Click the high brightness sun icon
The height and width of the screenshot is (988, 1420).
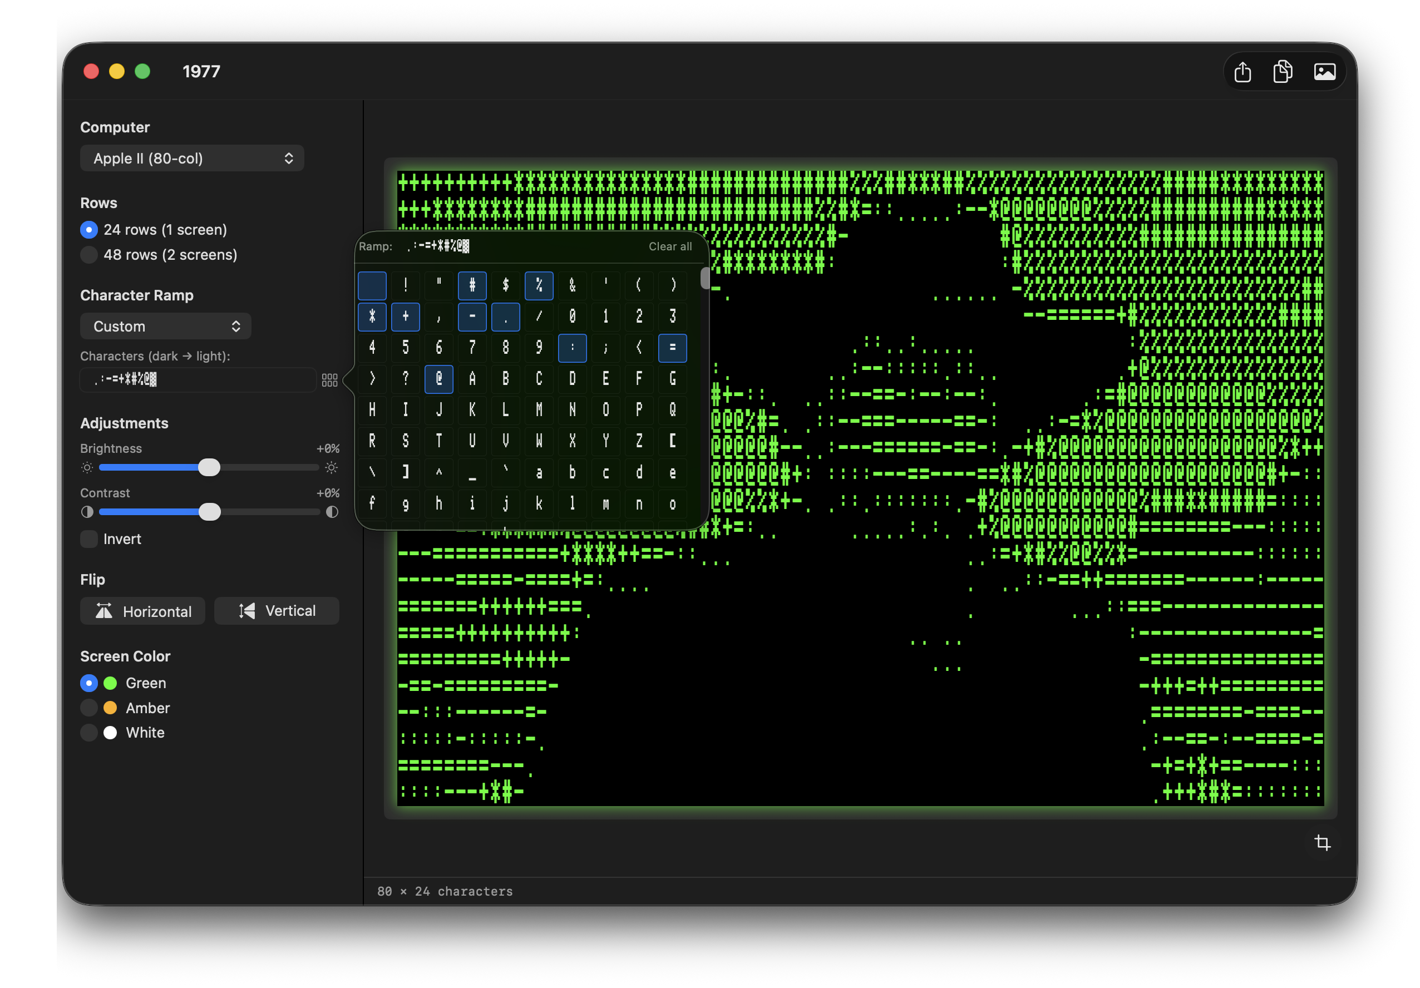point(332,467)
